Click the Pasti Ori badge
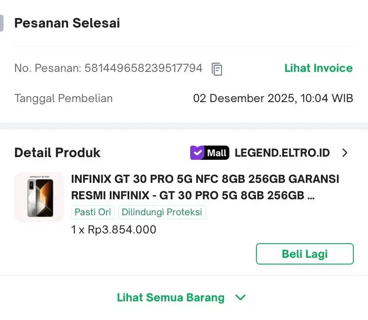Viewport: 368px width, 320px height. point(92,212)
